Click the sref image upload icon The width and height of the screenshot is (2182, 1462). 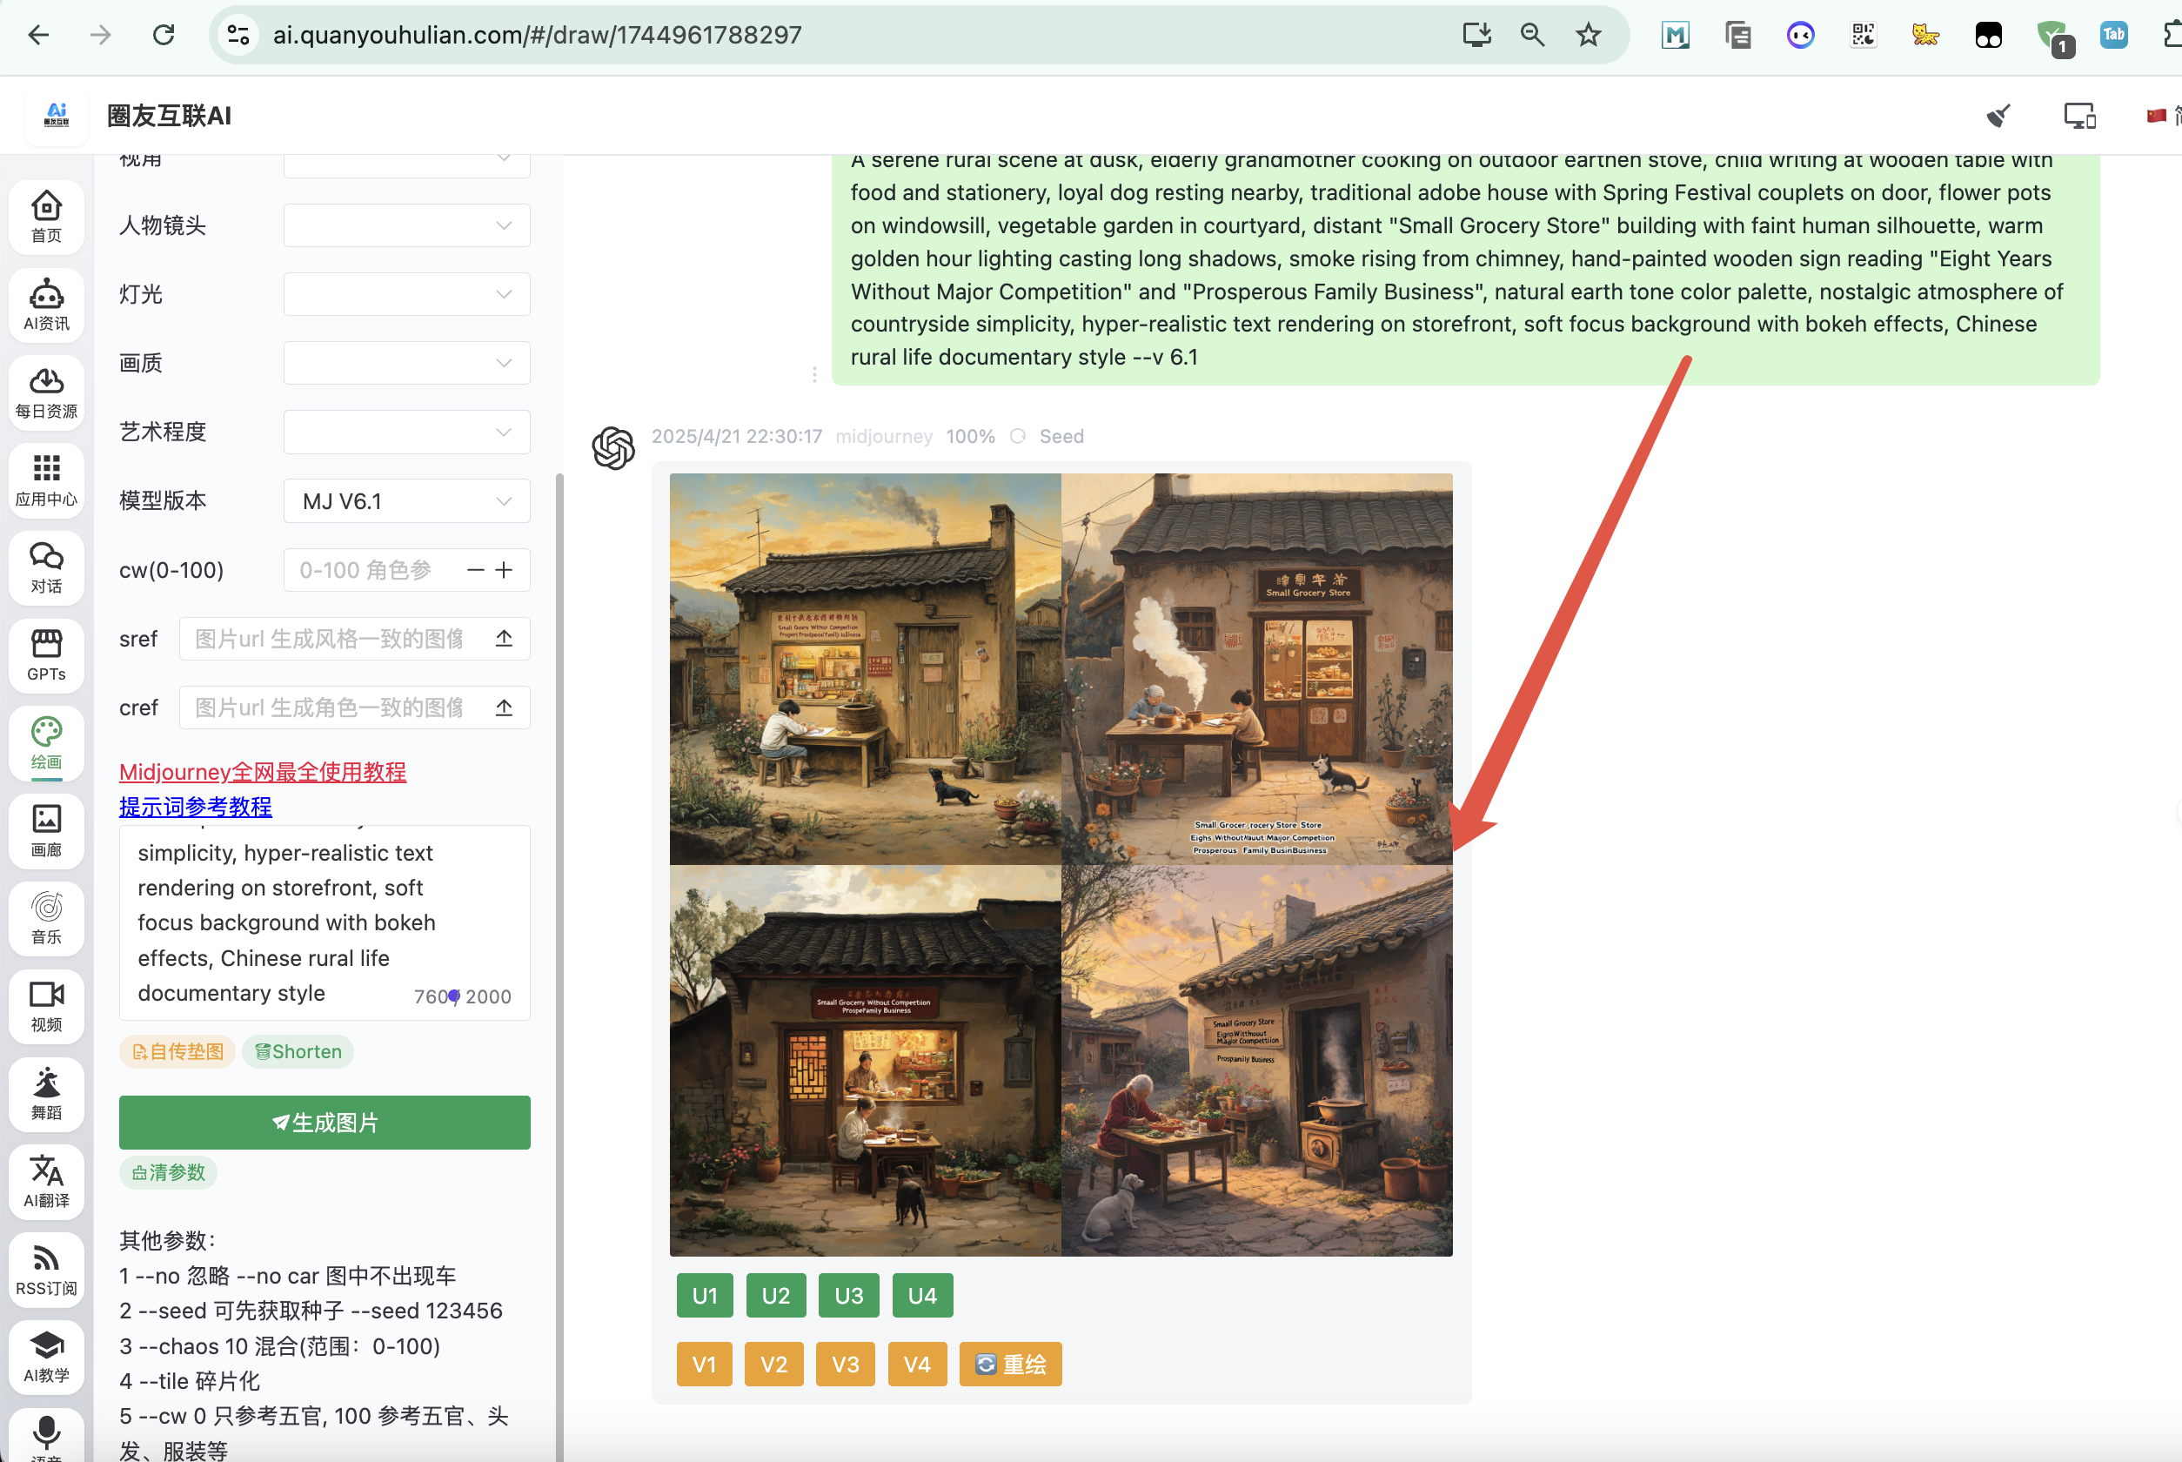click(x=504, y=639)
